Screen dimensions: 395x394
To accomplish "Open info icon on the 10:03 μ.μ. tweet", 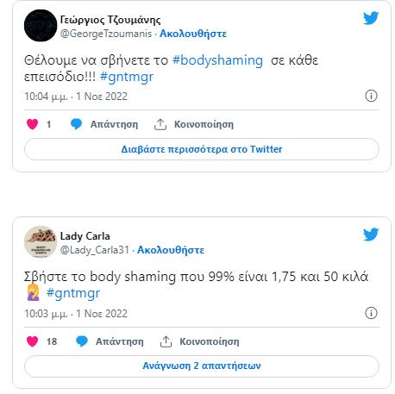I will pyautogui.click(x=371, y=313).
